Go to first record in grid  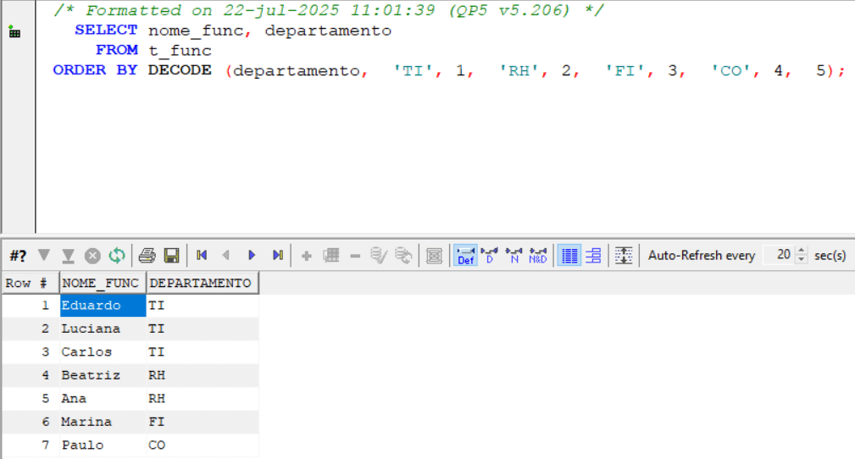(x=202, y=255)
